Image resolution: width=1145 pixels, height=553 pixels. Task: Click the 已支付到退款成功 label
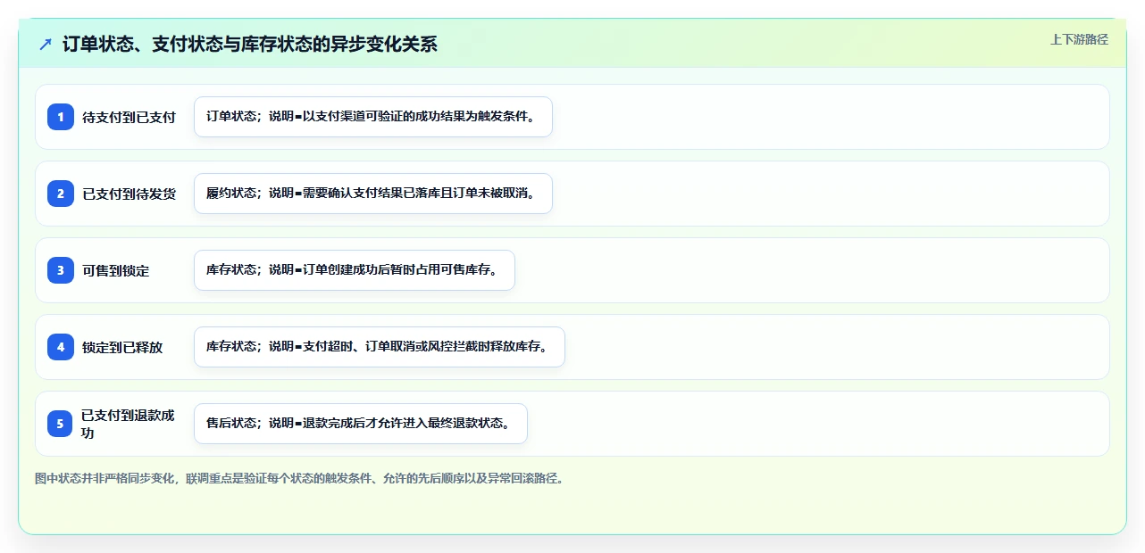pyautogui.click(x=128, y=424)
